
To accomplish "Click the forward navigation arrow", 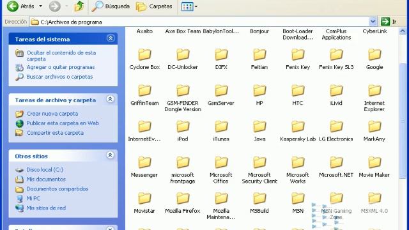I will point(54,6).
